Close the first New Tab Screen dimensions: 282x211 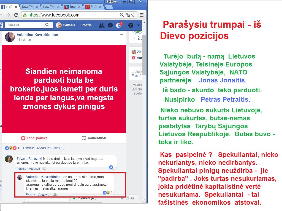pos(37,7)
